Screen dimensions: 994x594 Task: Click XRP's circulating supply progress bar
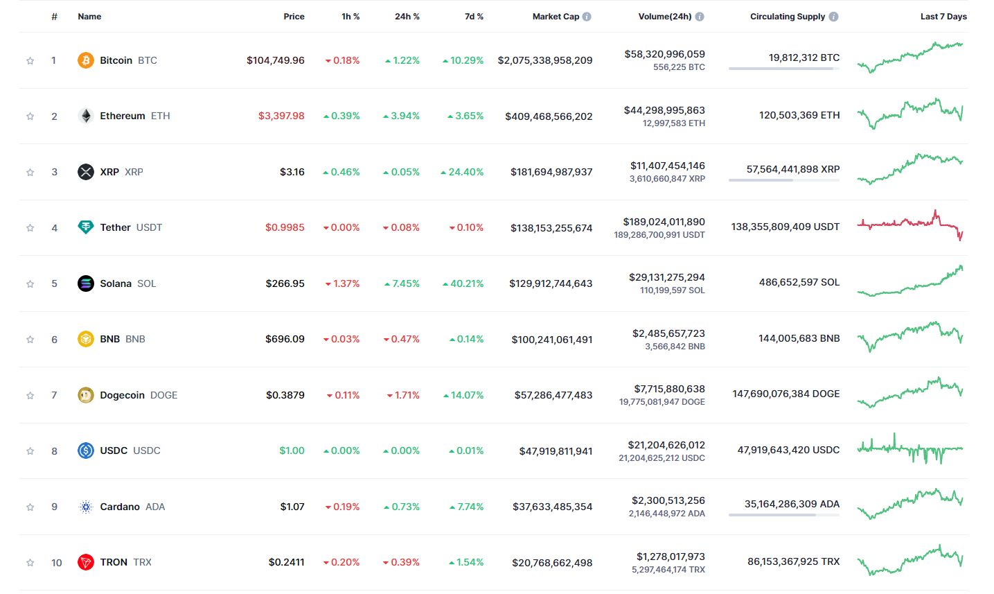tap(784, 180)
